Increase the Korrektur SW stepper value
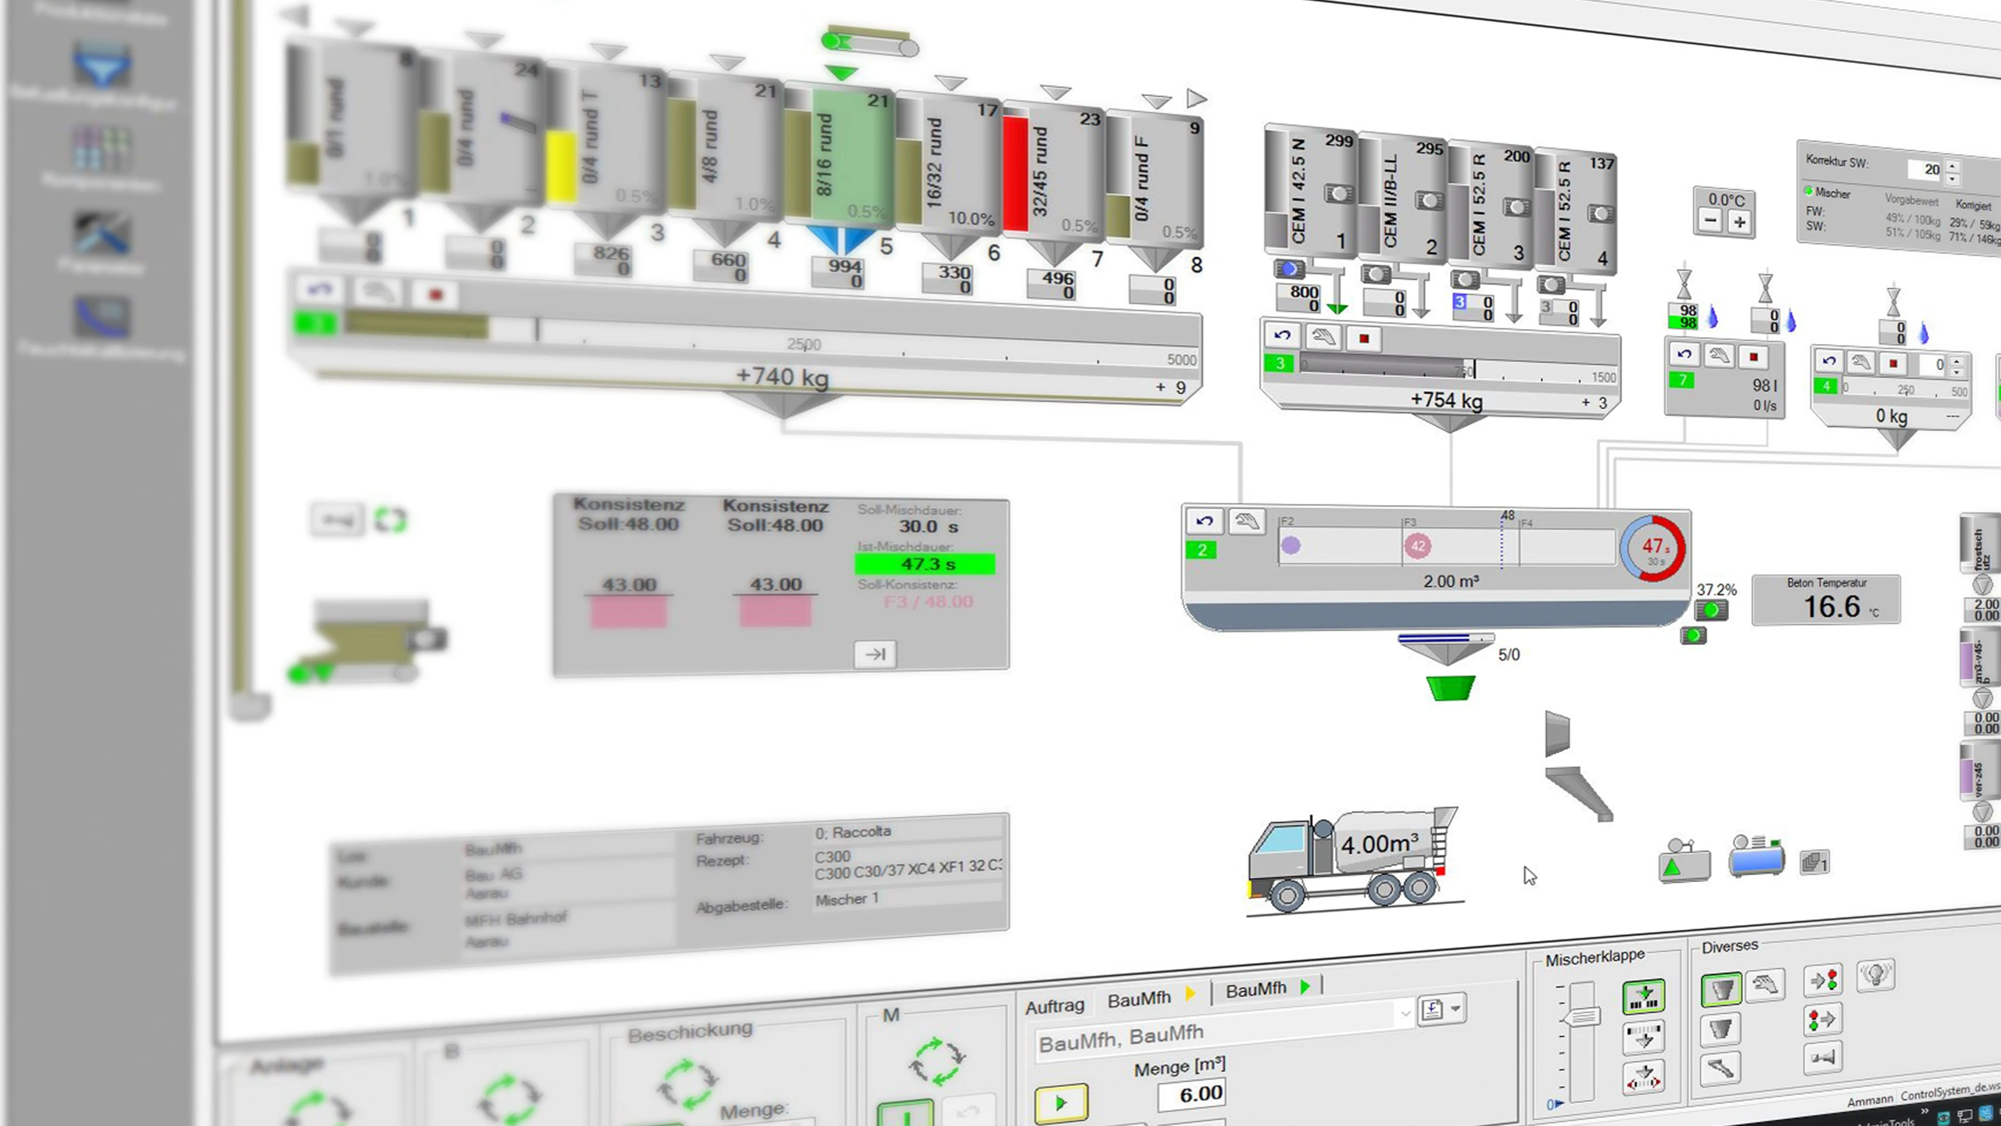This screenshot has height=1126, width=2001. point(1953,165)
